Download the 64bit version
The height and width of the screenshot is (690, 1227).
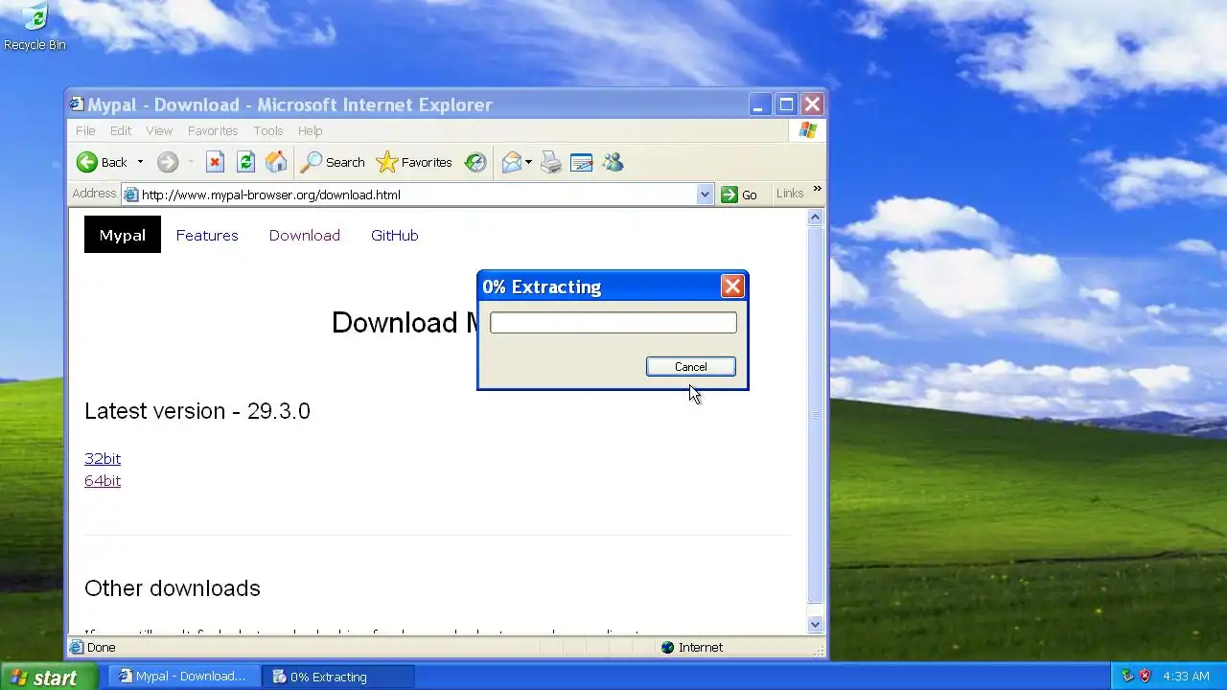[103, 480]
